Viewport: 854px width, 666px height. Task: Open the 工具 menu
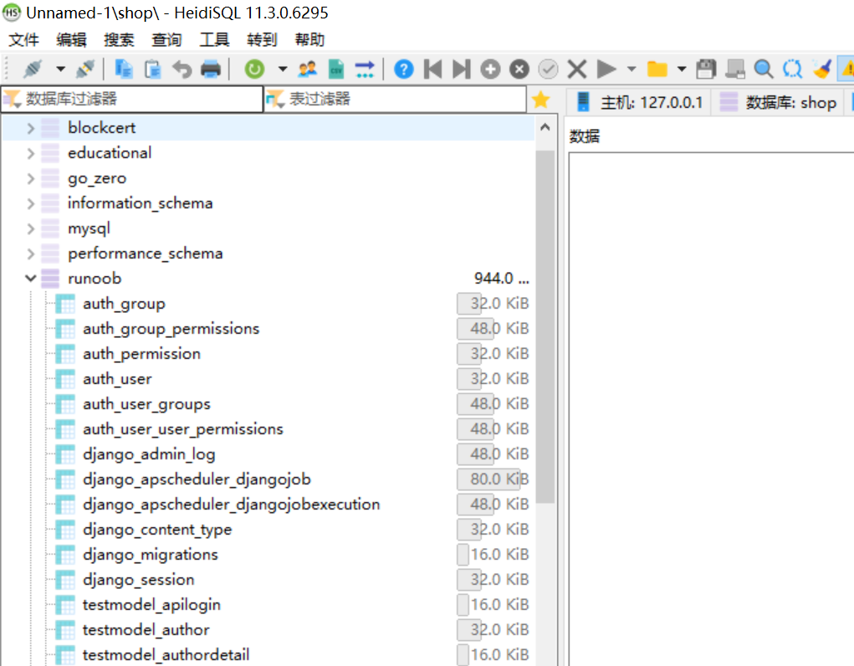click(x=215, y=40)
